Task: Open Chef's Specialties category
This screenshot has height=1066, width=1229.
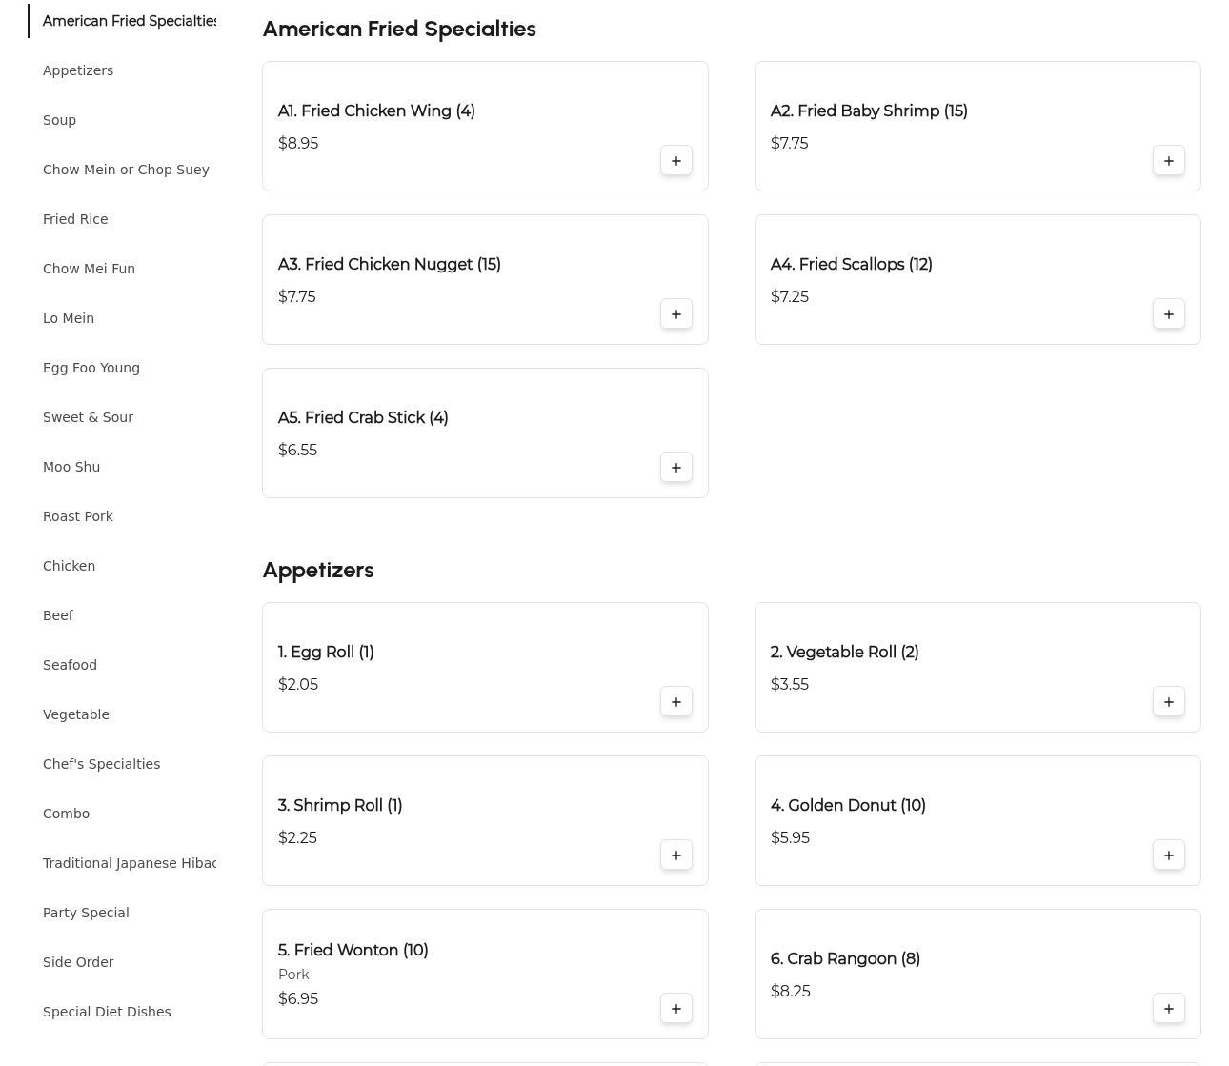Action: tap(101, 764)
